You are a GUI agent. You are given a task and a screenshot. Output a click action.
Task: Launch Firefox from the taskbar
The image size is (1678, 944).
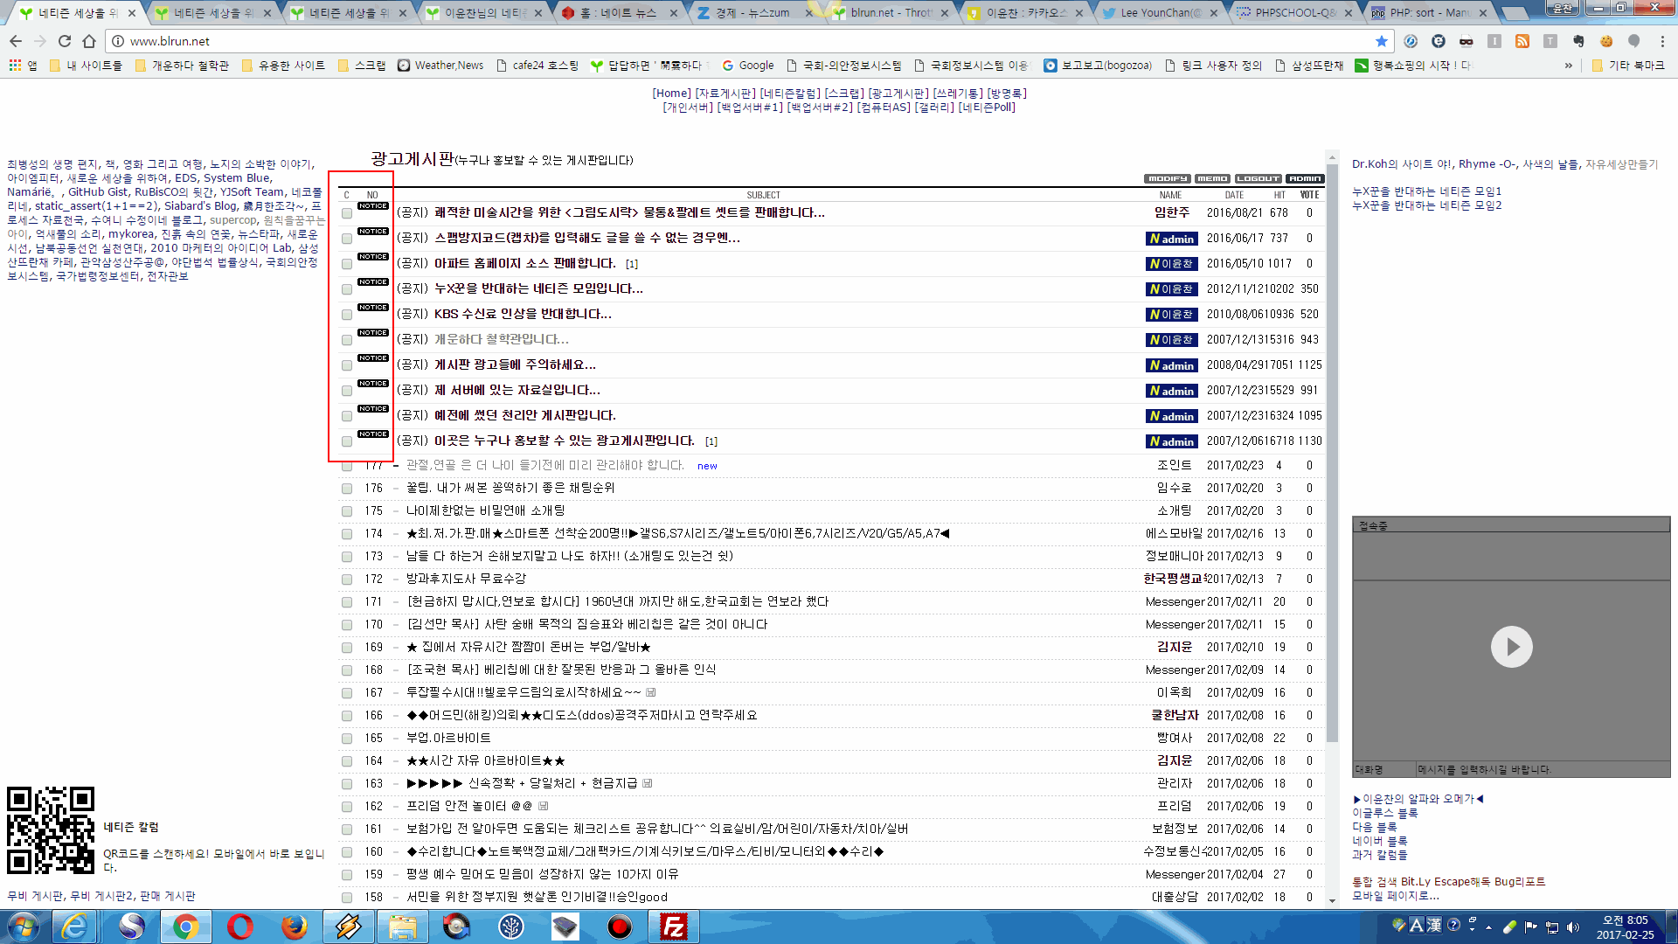(295, 927)
